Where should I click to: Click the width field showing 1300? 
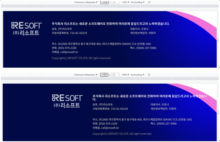coord(104,75)
